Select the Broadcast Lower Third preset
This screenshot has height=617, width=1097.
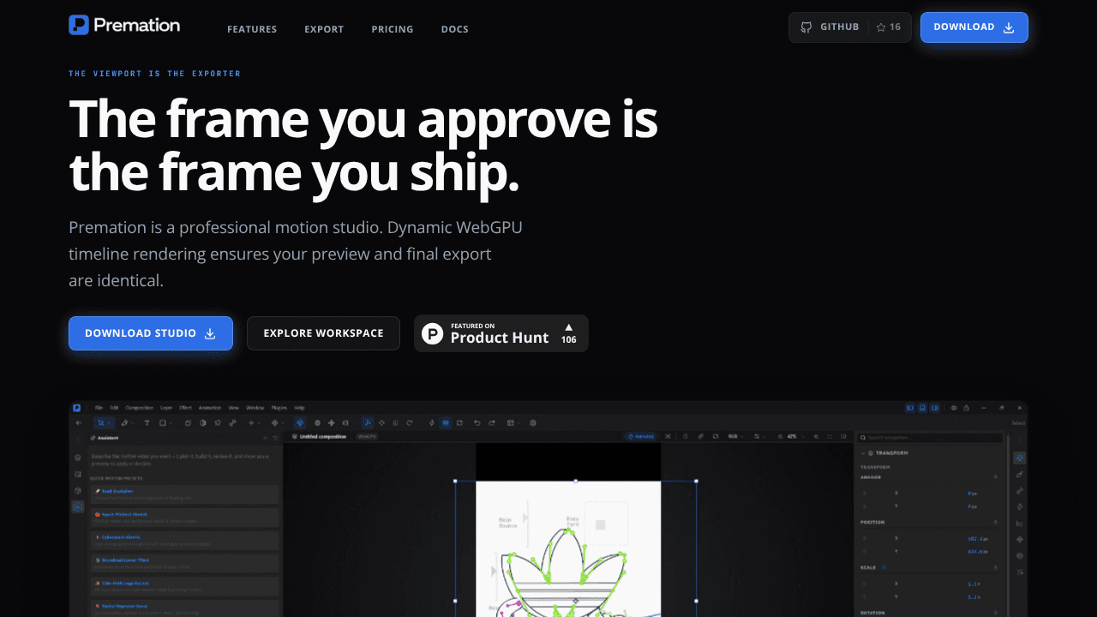pos(184,563)
